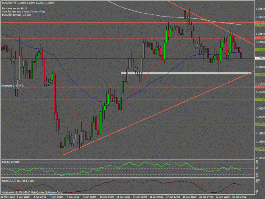Click the 1.23300 price scale label
This screenshot has width=265, height=199.
point(260,42)
